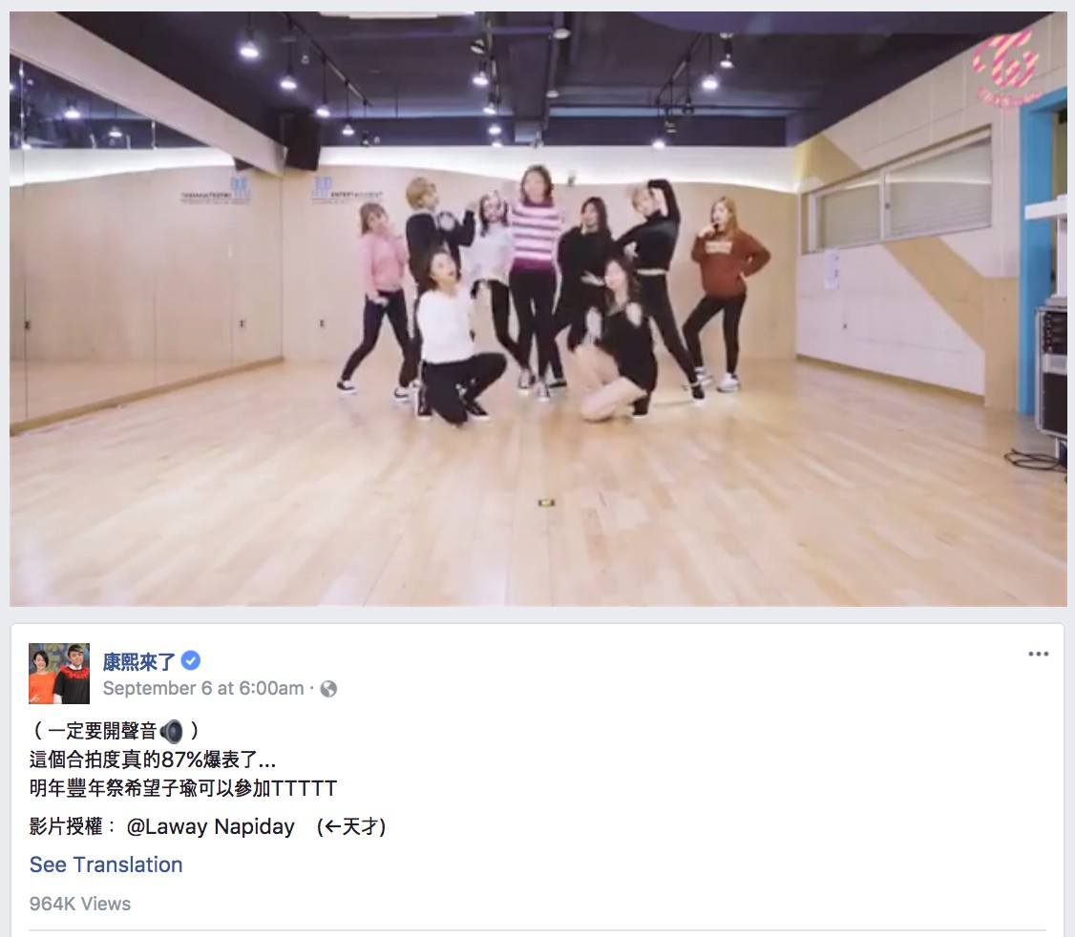This screenshot has width=1075, height=937.
Task: Click the kneeling dancer in white top
Action: (x=453, y=336)
